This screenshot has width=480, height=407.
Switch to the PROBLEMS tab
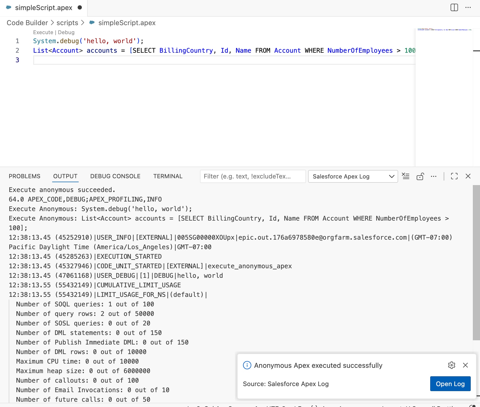point(24,176)
